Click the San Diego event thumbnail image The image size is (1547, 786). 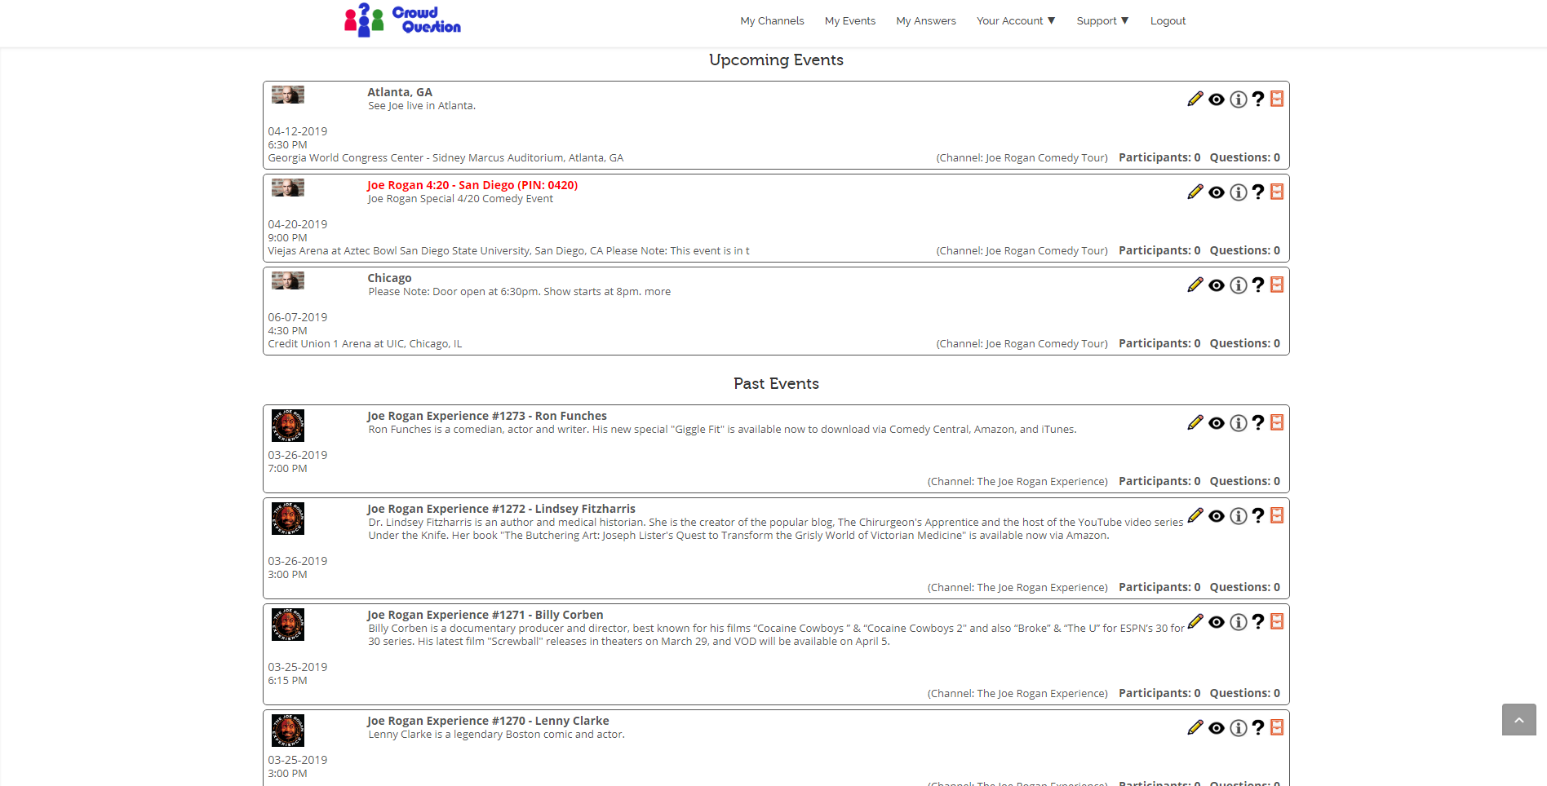coord(288,188)
